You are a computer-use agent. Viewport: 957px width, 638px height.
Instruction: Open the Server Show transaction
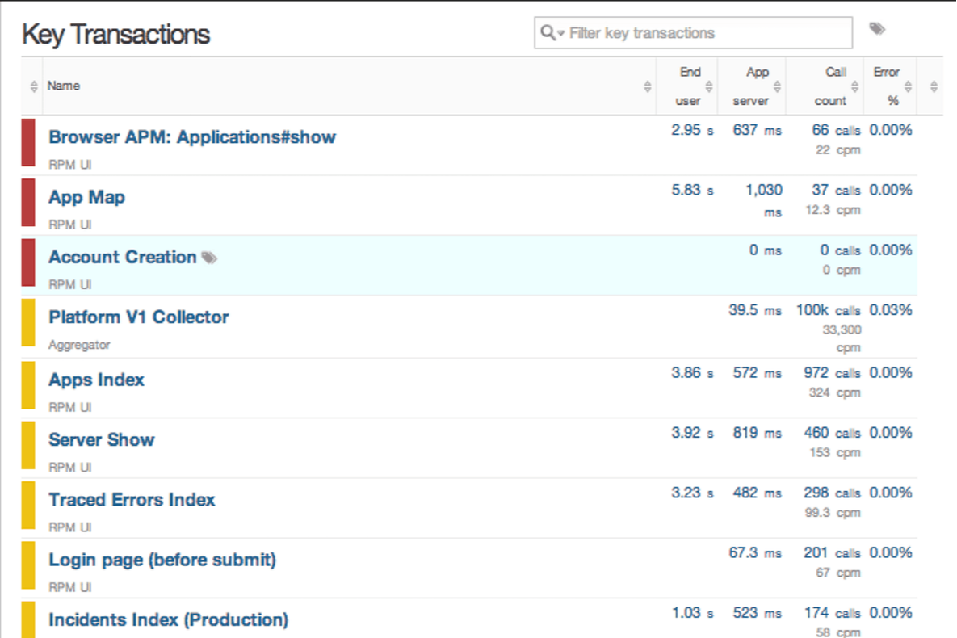pos(101,439)
